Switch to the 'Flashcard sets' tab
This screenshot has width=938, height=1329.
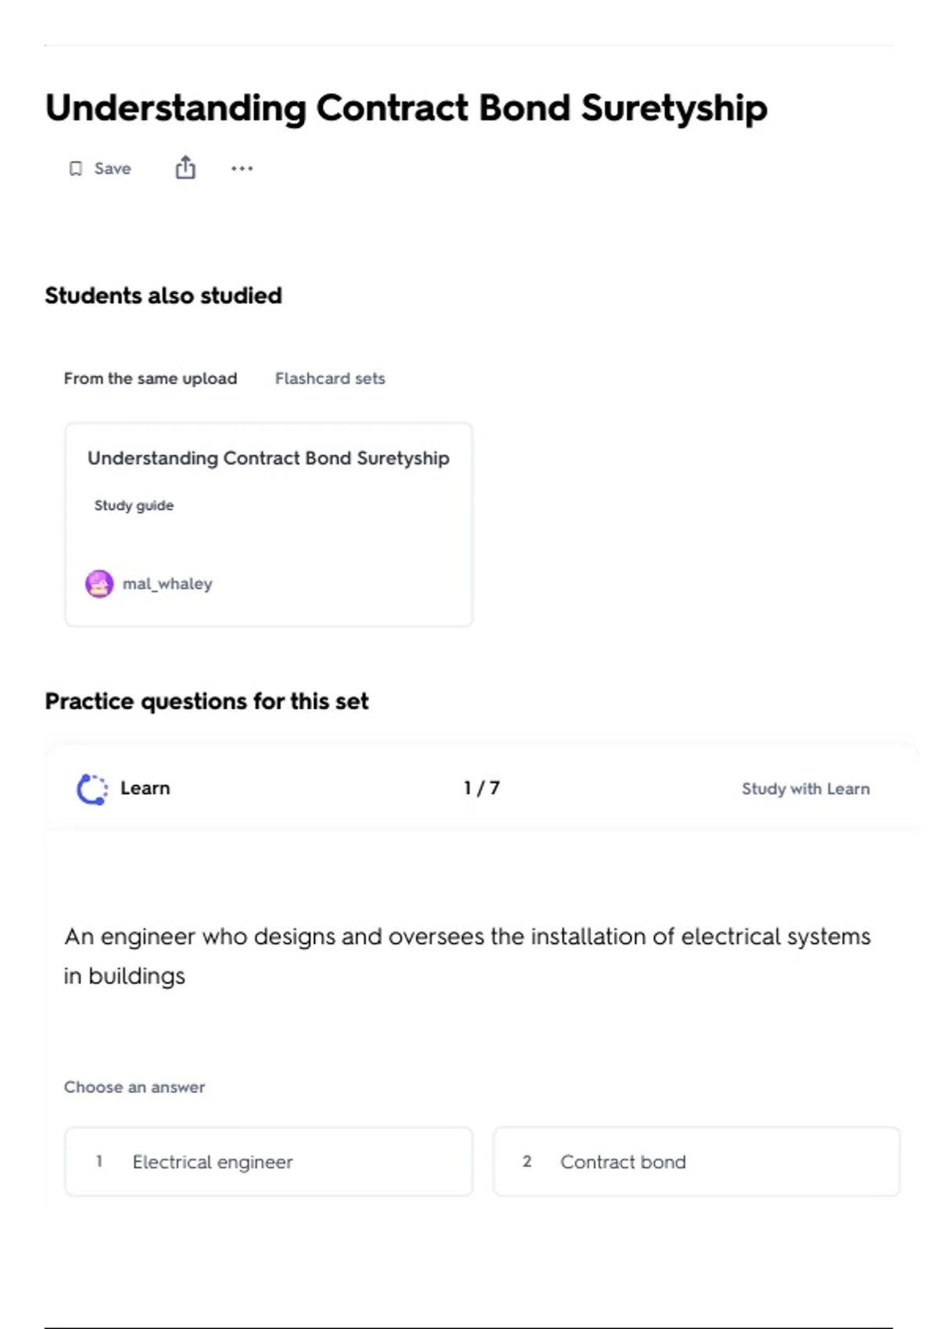[330, 378]
